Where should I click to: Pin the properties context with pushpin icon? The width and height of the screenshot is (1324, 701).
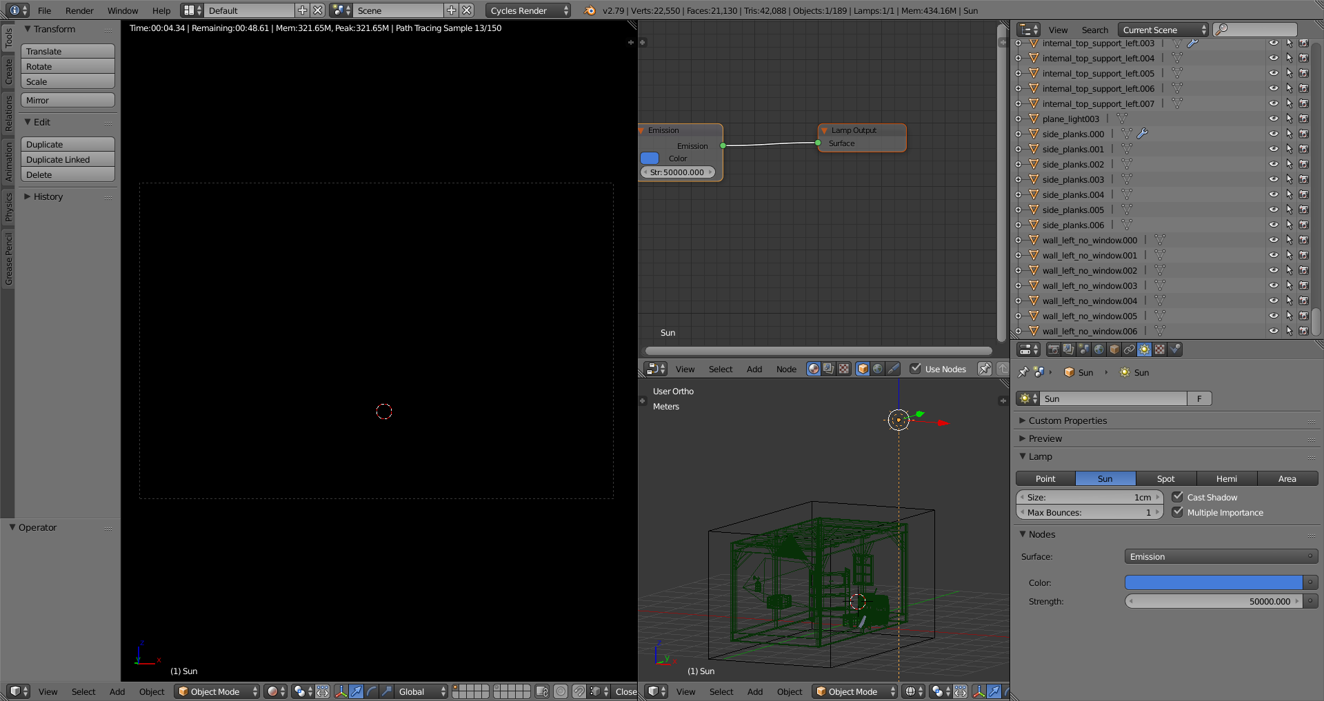coord(1023,372)
